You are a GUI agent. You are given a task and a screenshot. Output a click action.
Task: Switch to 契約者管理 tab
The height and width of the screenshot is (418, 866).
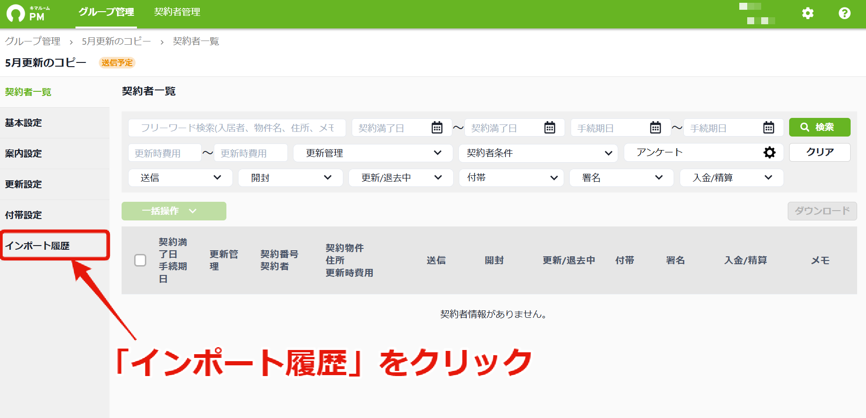click(x=177, y=12)
